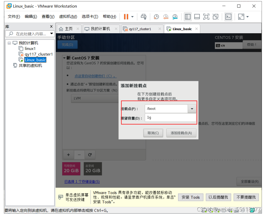
Task: Toggle the thumbnail bar icon
Action: [x=197, y=17]
